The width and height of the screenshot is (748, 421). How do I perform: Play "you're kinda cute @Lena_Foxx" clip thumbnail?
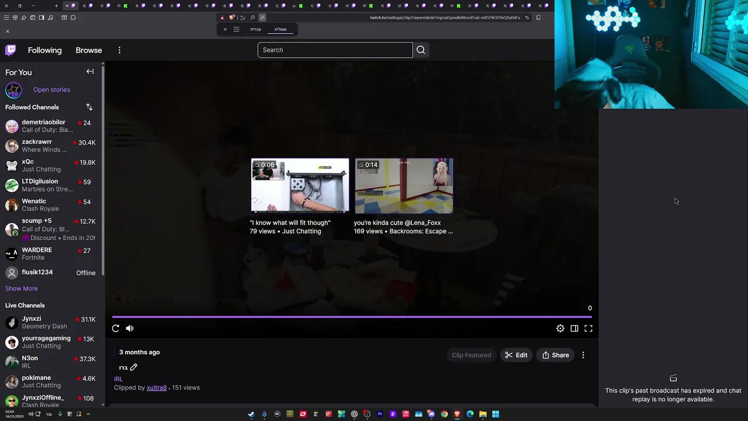(404, 186)
